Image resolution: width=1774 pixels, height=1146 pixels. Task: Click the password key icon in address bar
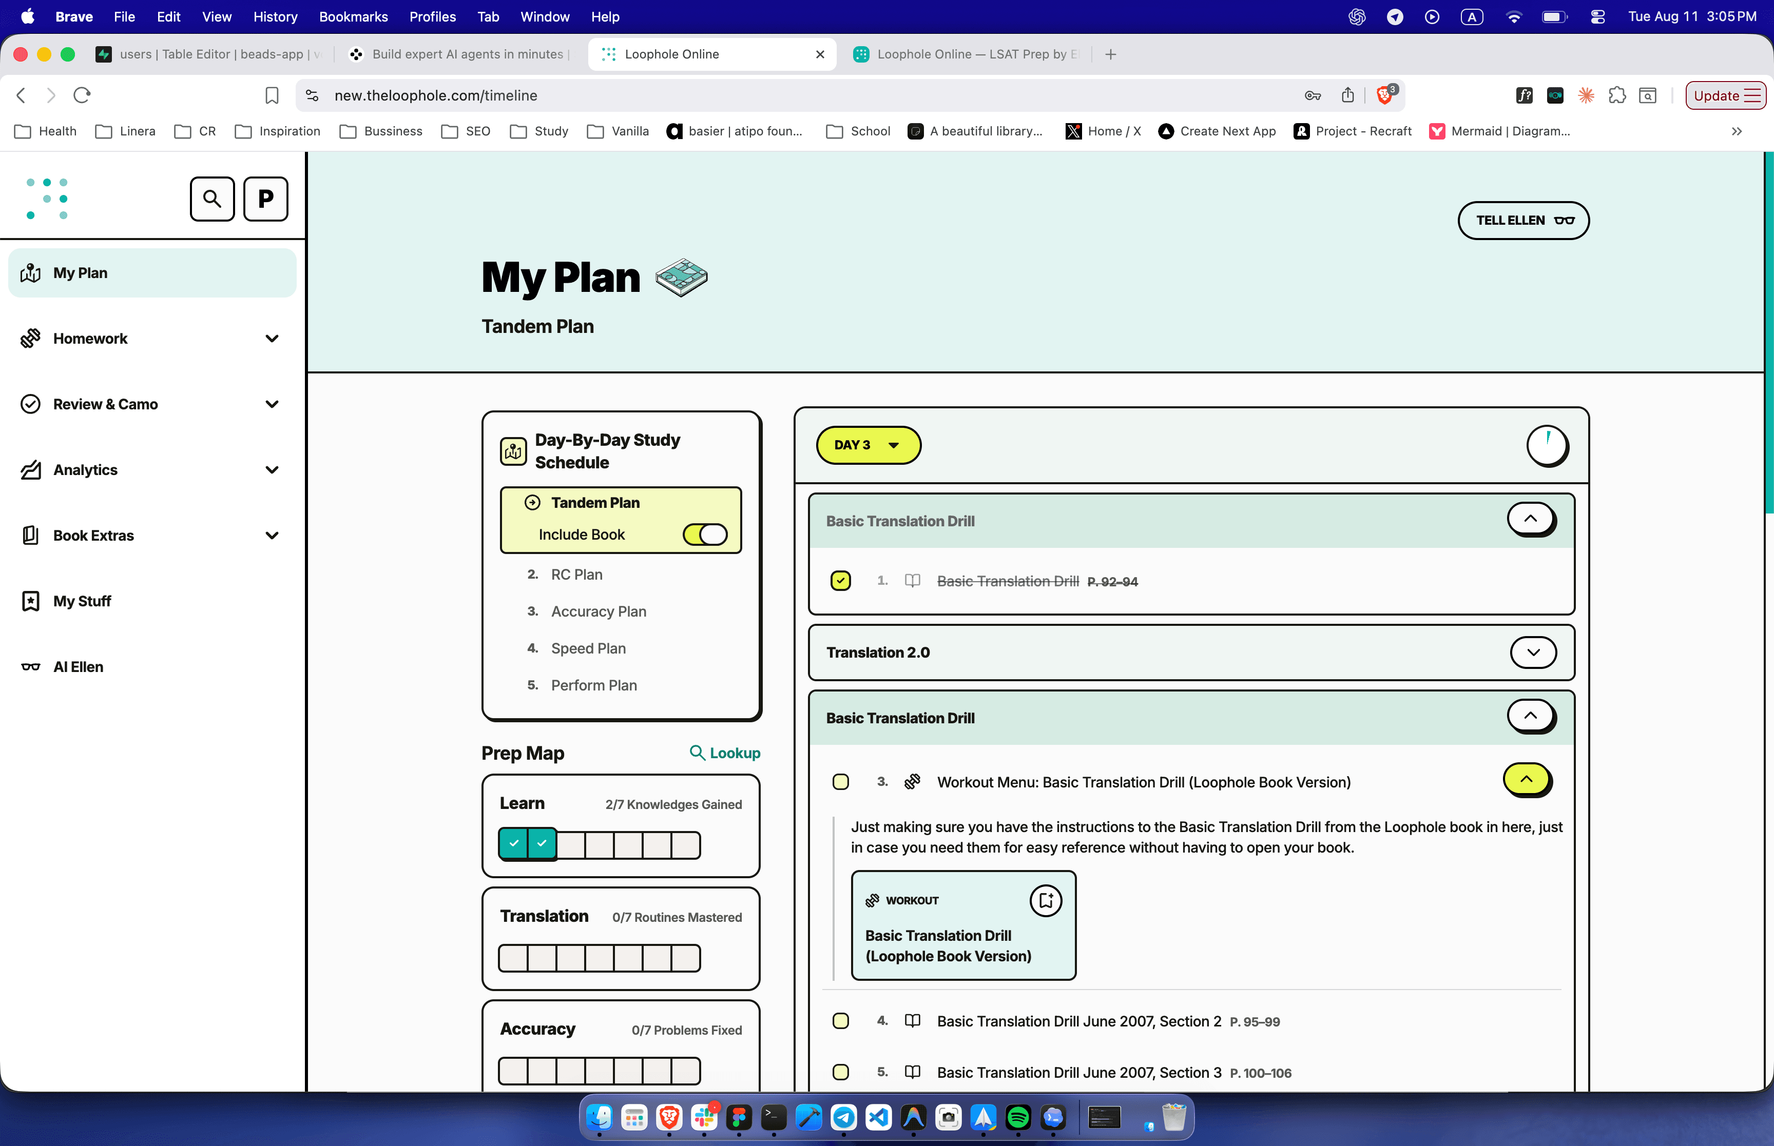[1313, 95]
